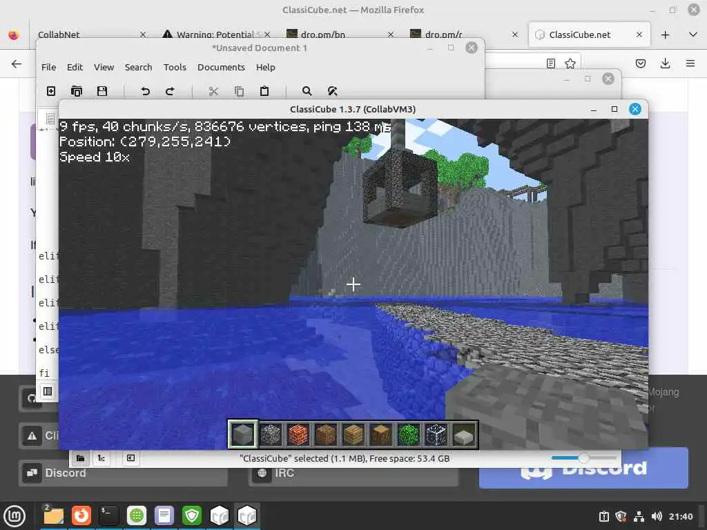Hide sidebar button in file manager status bar
Image resolution: width=707 pixels, height=530 pixels.
tap(130, 458)
